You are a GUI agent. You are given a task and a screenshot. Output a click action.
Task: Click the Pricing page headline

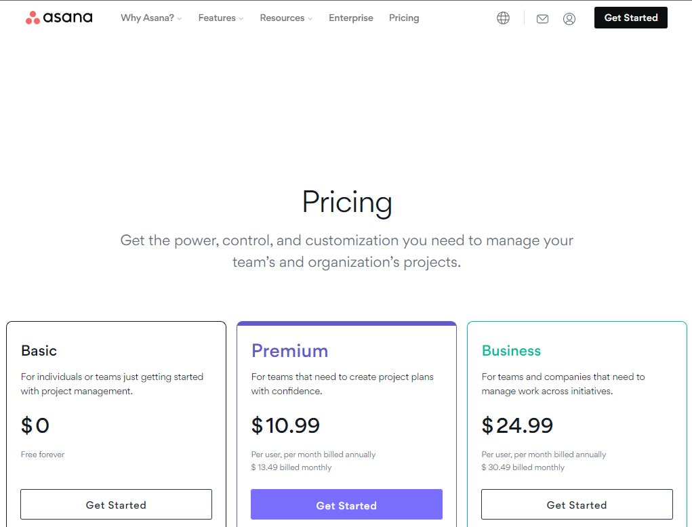tap(347, 203)
